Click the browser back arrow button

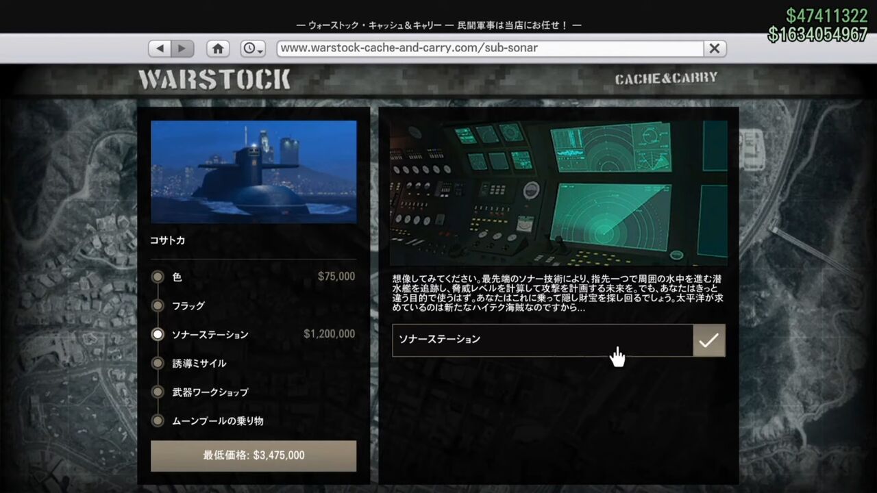[x=160, y=49]
